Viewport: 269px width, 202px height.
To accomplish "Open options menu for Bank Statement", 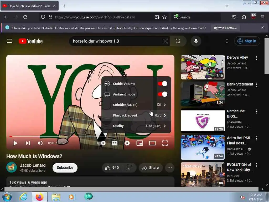I will click(256, 84).
